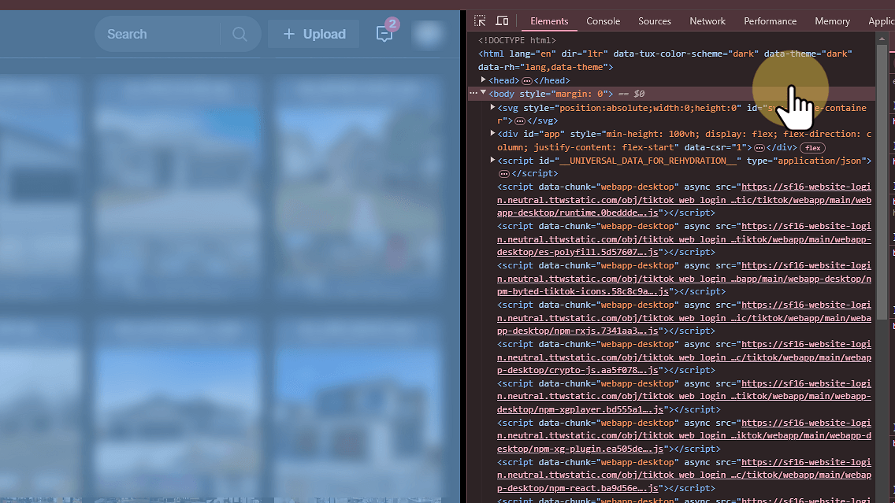This screenshot has width=895, height=503.
Task: Open the Performance tab
Action: tap(770, 21)
